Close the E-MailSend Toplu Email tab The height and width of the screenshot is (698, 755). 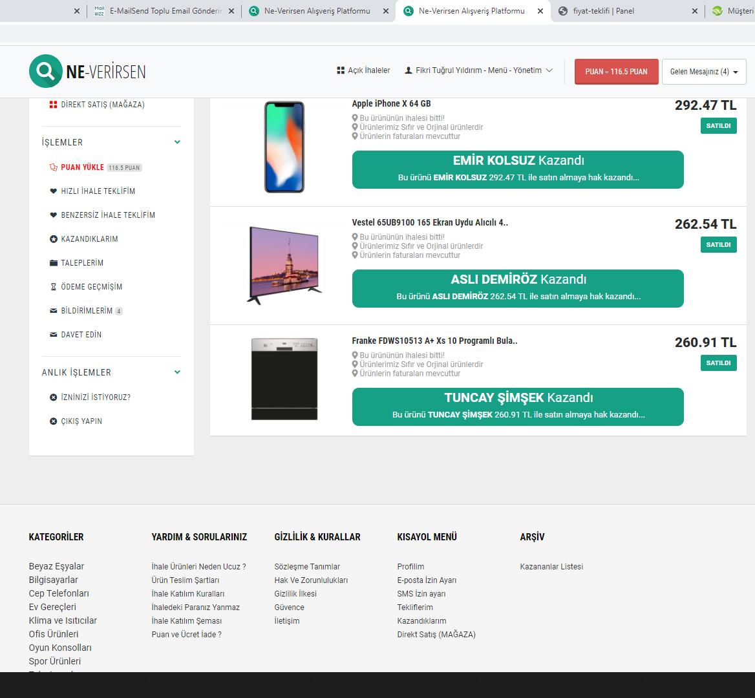[231, 11]
